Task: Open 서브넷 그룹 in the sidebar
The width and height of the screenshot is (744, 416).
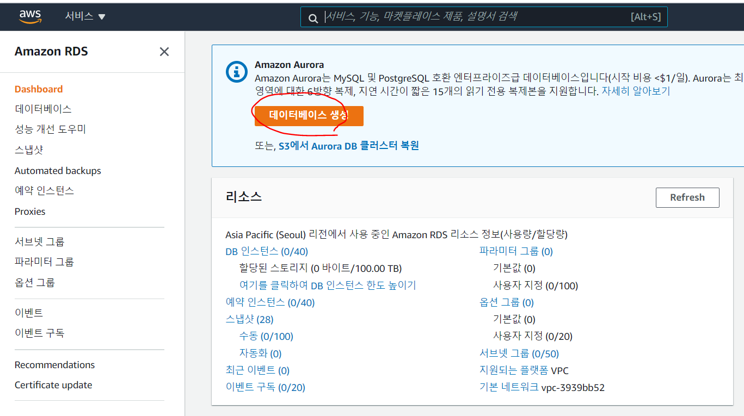Action: coord(39,242)
